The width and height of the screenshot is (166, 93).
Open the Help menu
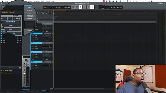tap(53, 1)
